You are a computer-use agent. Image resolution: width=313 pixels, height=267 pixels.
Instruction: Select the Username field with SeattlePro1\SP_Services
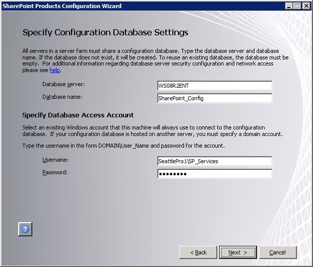(214, 161)
